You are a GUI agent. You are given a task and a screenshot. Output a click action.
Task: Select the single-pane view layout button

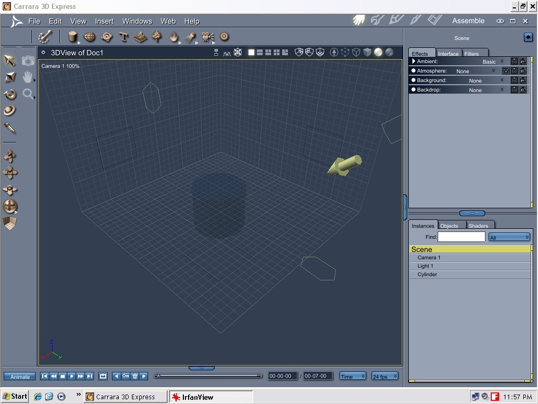pos(251,53)
